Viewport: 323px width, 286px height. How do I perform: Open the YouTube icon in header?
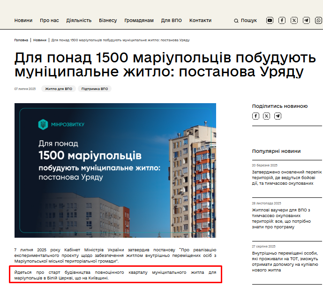click(x=270, y=21)
